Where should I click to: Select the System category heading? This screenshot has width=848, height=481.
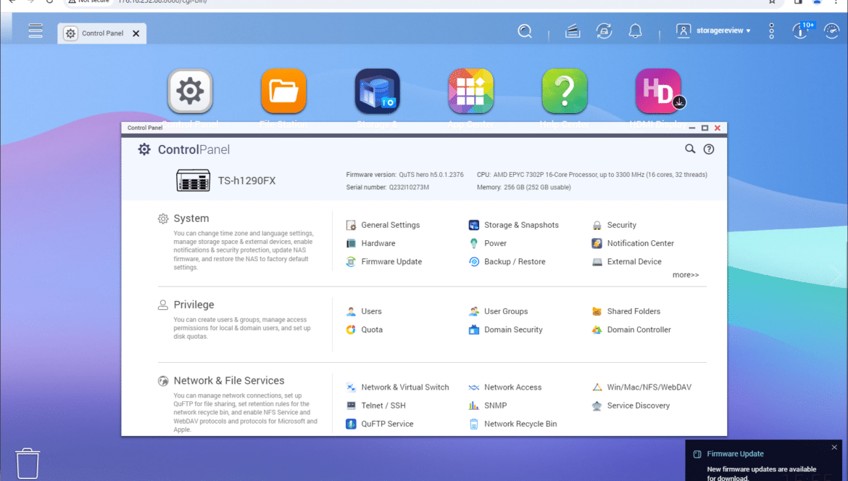tap(191, 218)
